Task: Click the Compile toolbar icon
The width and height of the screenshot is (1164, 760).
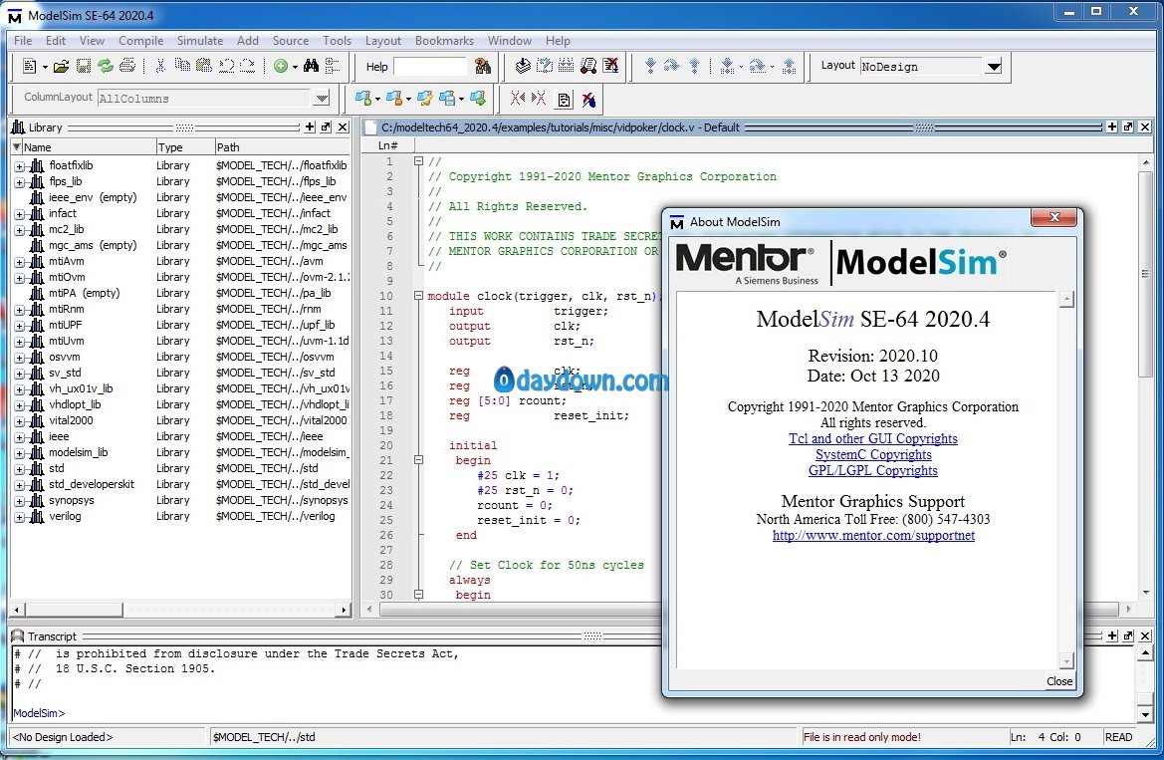Action: point(523,66)
